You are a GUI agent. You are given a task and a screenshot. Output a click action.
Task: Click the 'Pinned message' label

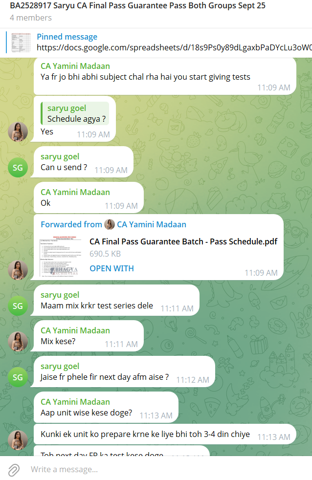67,37
